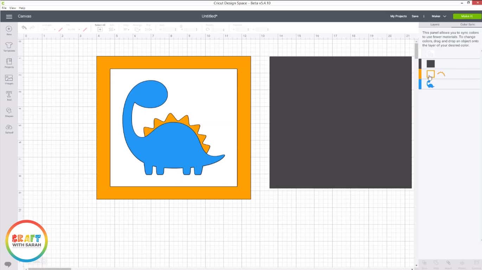Select the dark gray square on the canvas
Screen dimensions: 482x270
341,122
